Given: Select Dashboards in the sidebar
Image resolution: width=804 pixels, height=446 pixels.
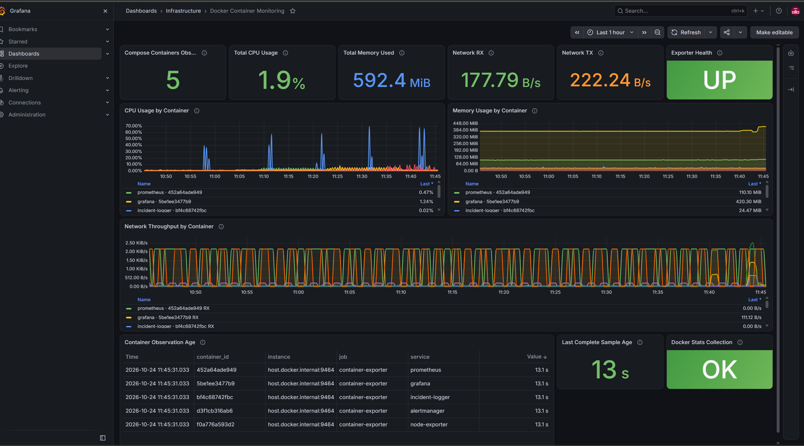Looking at the screenshot, I should [24, 54].
